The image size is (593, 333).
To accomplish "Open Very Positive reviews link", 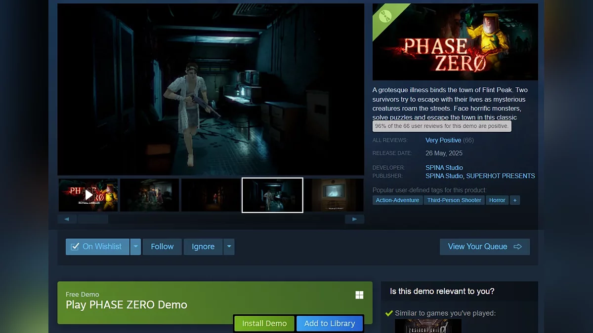I will pos(443,140).
